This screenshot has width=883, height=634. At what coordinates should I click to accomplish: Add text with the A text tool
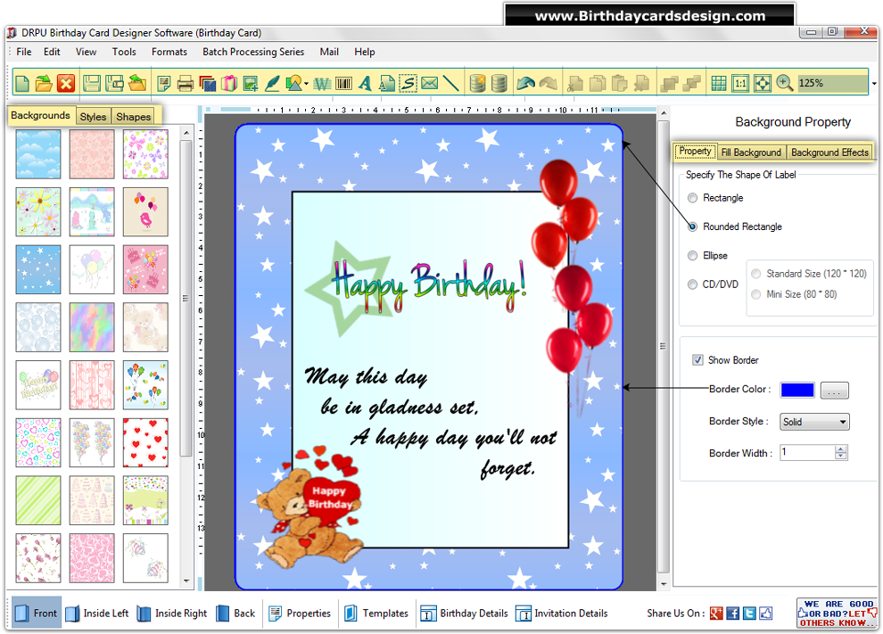(x=364, y=82)
